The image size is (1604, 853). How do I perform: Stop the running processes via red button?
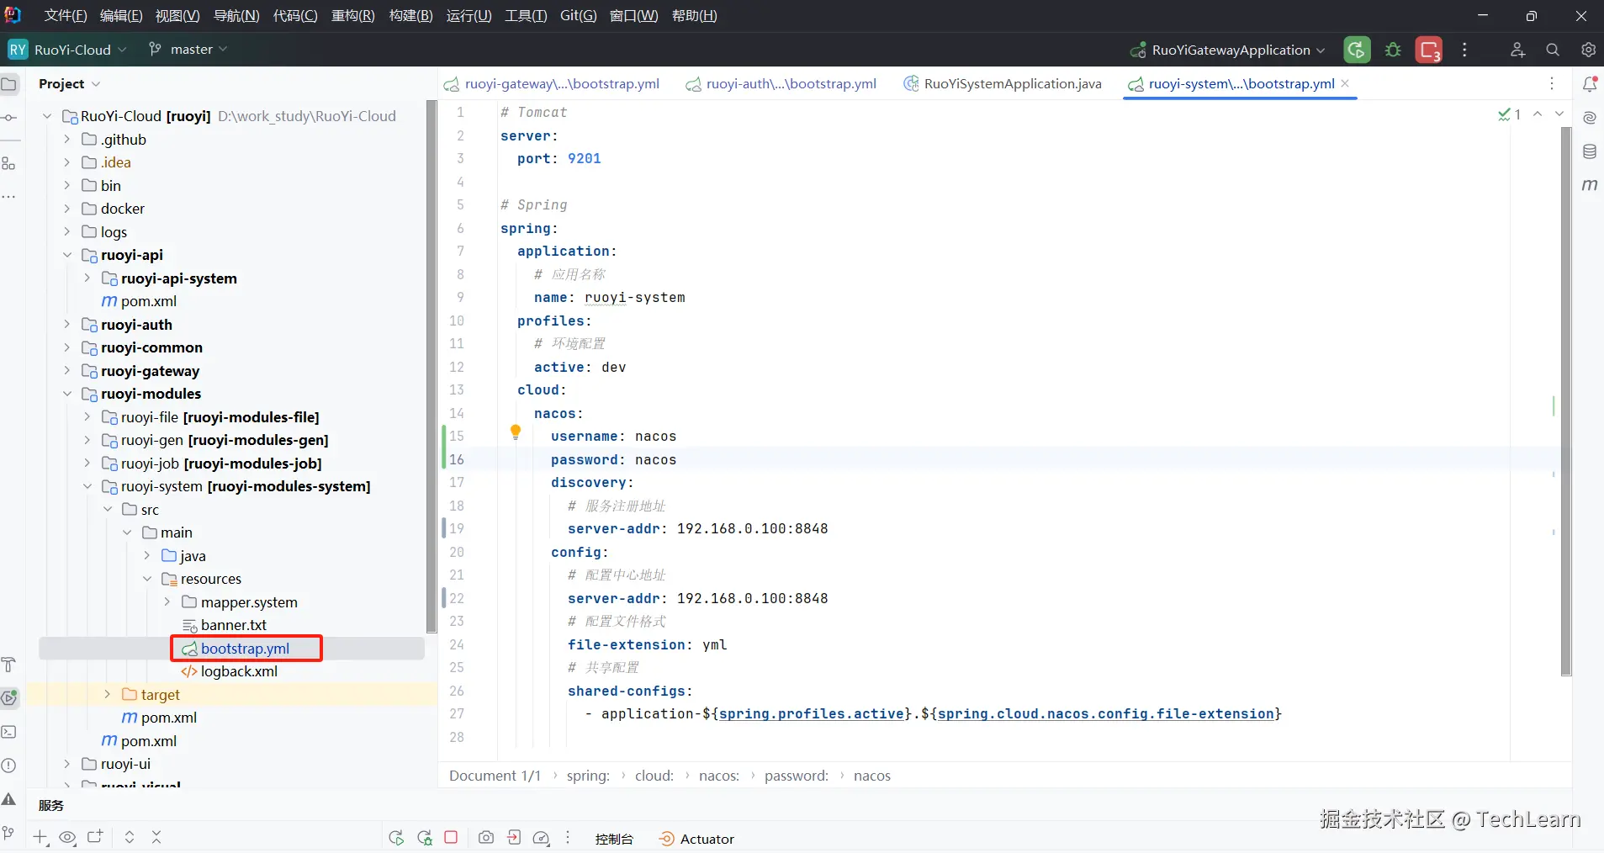1428,50
